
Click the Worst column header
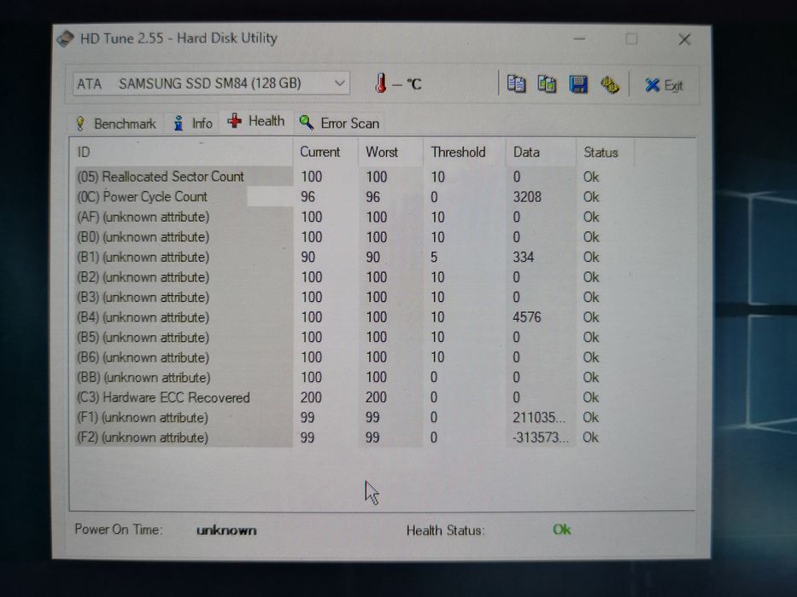pos(390,153)
